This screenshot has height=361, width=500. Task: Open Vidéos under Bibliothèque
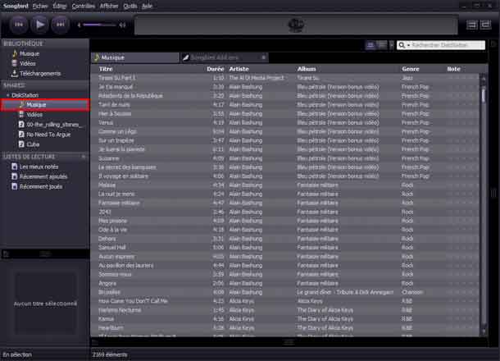[27, 63]
